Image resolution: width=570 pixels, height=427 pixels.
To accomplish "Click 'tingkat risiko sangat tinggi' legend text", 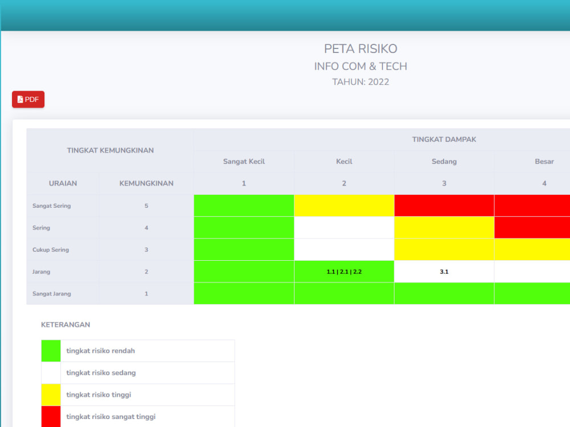I will (111, 417).
